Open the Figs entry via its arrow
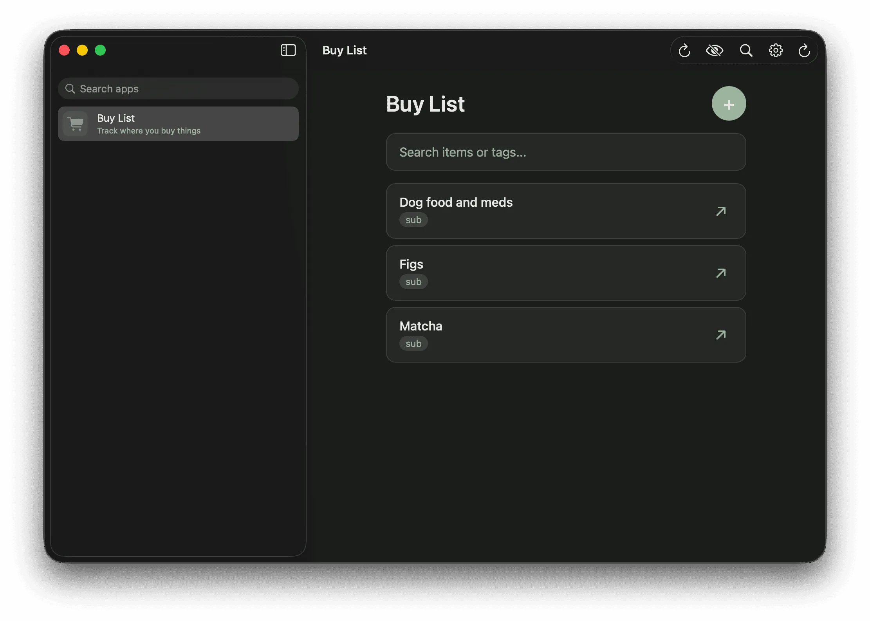The image size is (870, 621). coord(721,273)
